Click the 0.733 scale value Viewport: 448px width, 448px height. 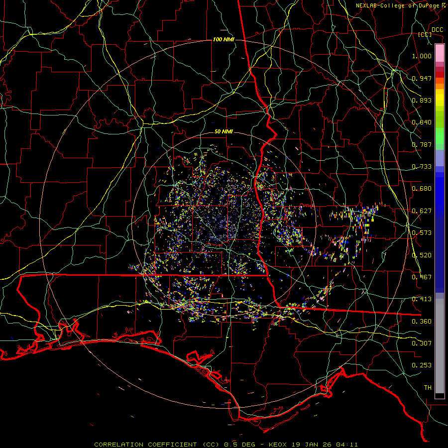click(422, 167)
